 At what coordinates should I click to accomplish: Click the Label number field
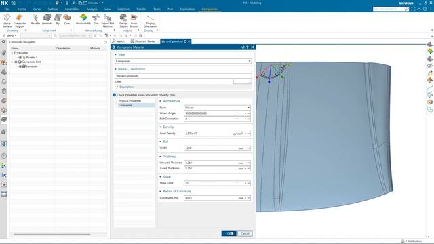[243, 81]
